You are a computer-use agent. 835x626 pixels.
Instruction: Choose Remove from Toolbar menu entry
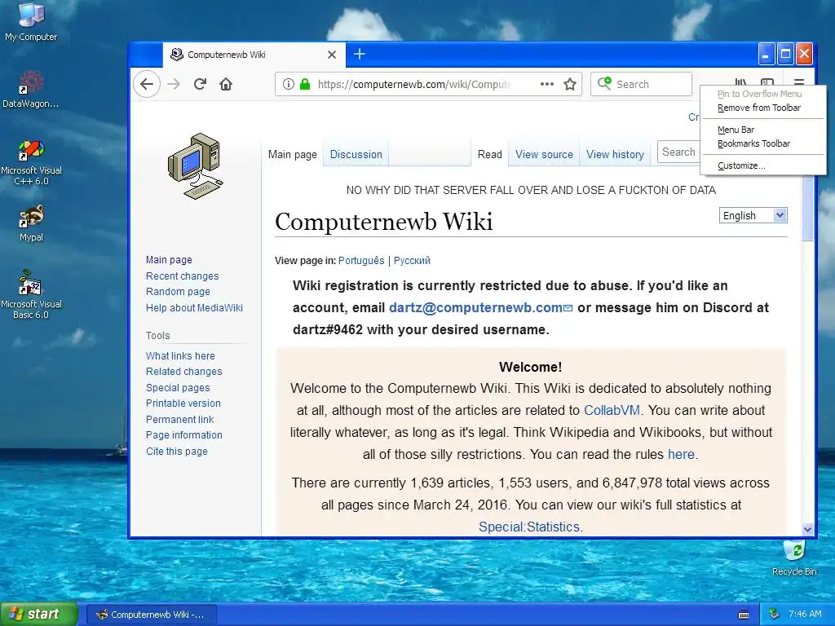pyautogui.click(x=759, y=108)
